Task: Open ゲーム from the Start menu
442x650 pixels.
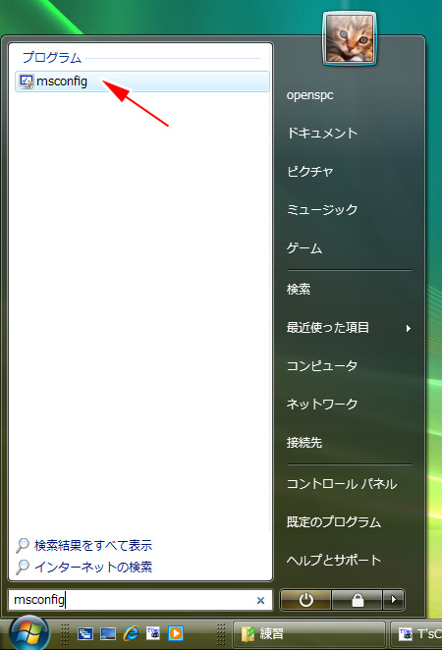Action: (304, 247)
